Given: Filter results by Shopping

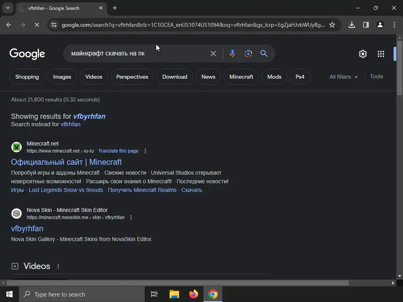Looking at the screenshot, I should pyautogui.click(x=27, y=77).
